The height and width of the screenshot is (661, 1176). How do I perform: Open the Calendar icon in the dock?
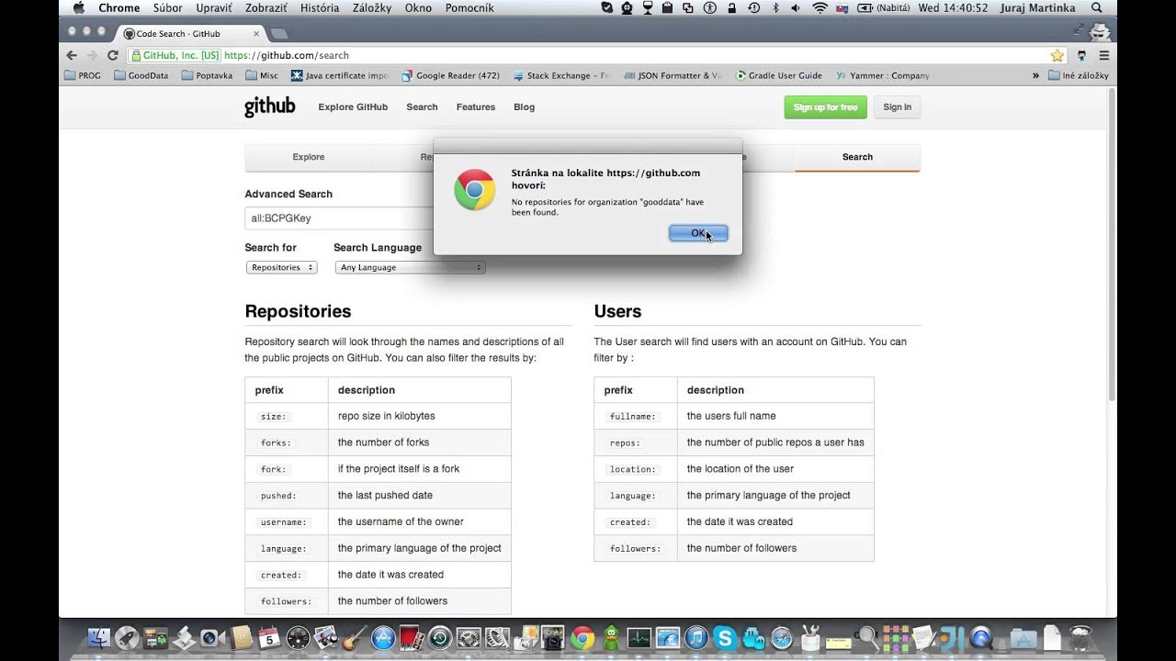269,637
